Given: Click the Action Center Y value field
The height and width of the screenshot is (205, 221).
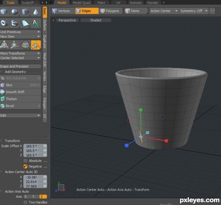Looking at the screenshot, I should coord(33,181).
